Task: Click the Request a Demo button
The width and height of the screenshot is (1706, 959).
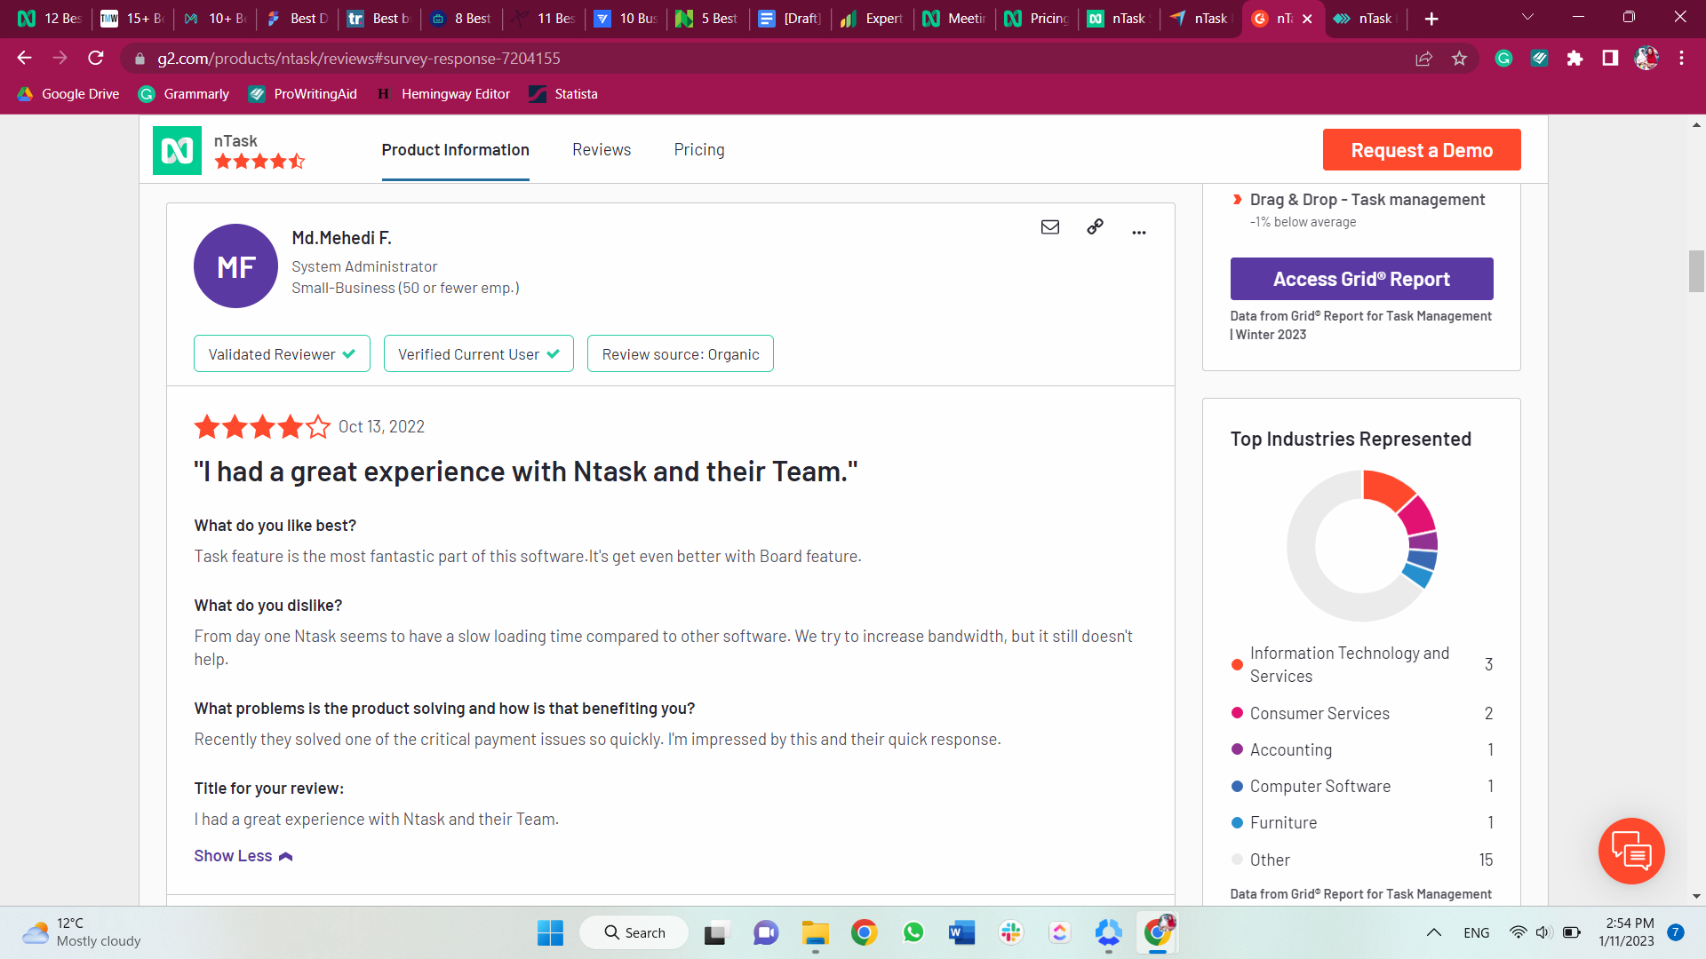Action: 1421,150
